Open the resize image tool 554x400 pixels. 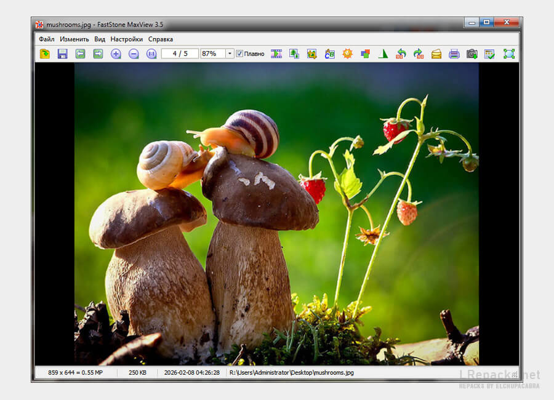[294, 54]
